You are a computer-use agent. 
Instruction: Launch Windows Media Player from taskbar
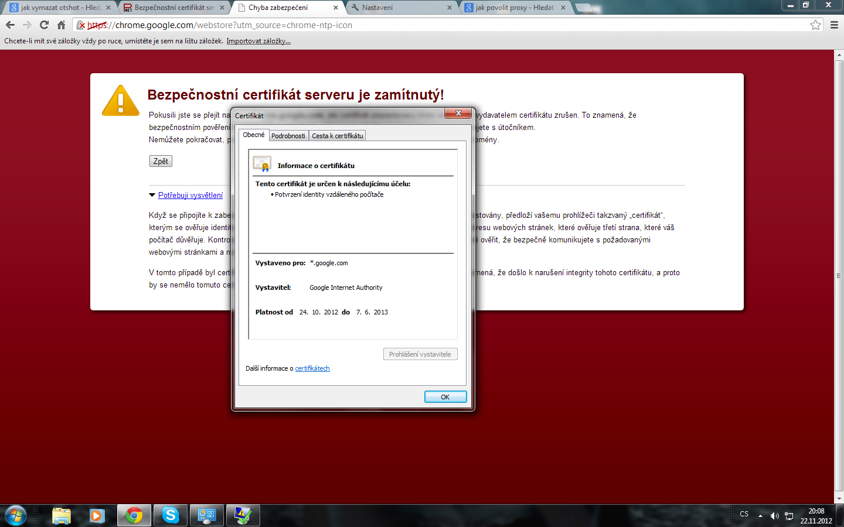tap(97, 516)
